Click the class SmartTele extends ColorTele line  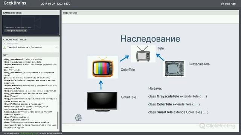pyautogui.click(x=178, y=112)
